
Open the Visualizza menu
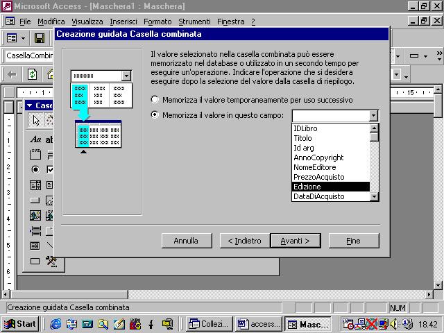click(x=87, y=22)
